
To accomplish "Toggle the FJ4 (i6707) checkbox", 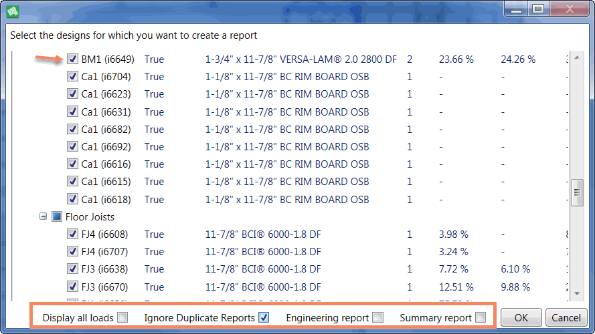I will click(x=72, y=251).
